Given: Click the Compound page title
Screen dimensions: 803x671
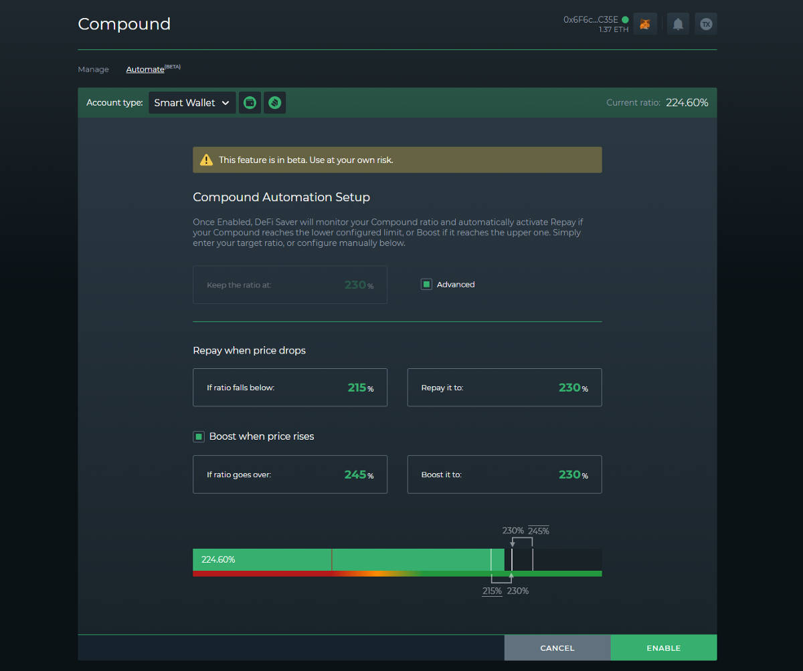Looking at the screenshot, I should click(124, 24).
